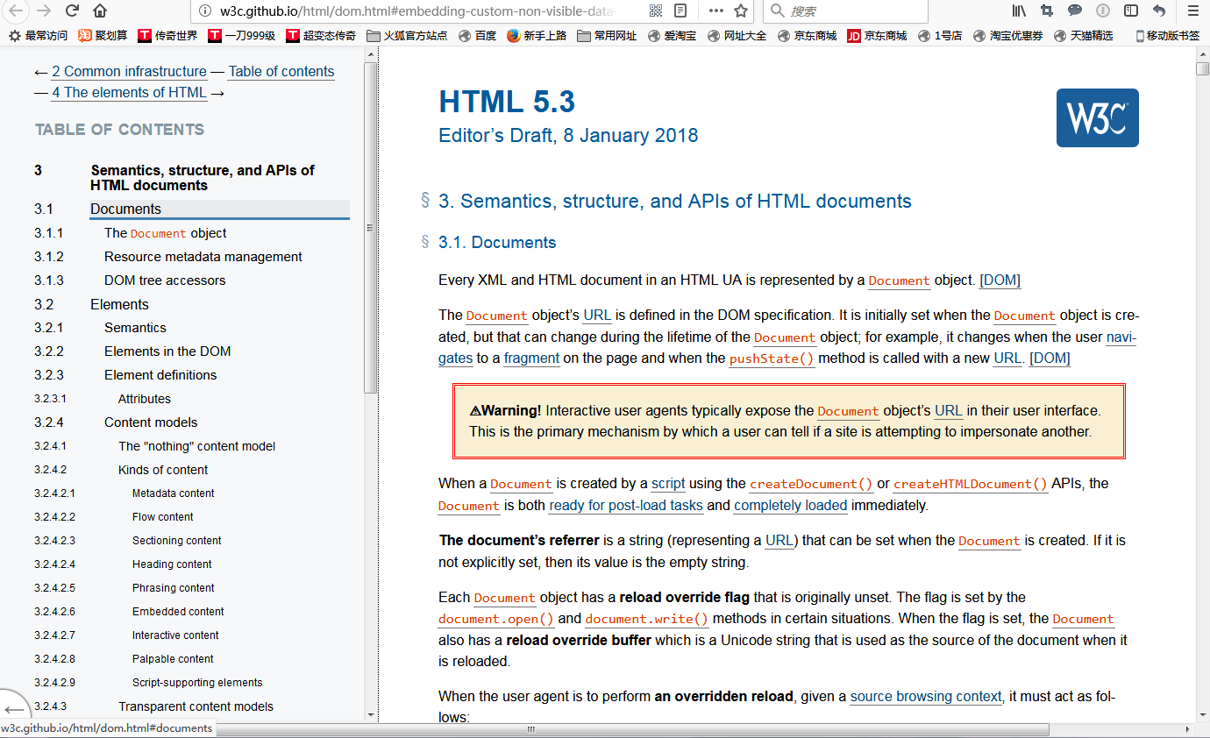Toggle Reader View for this page
Screen dimensions: 1210x738
click(680, 11)
